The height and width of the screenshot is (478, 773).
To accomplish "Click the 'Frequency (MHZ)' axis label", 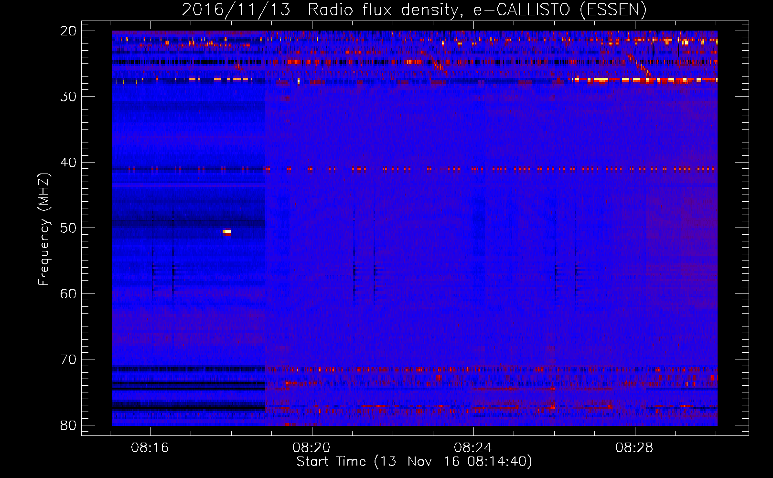I will coord(43,229).
